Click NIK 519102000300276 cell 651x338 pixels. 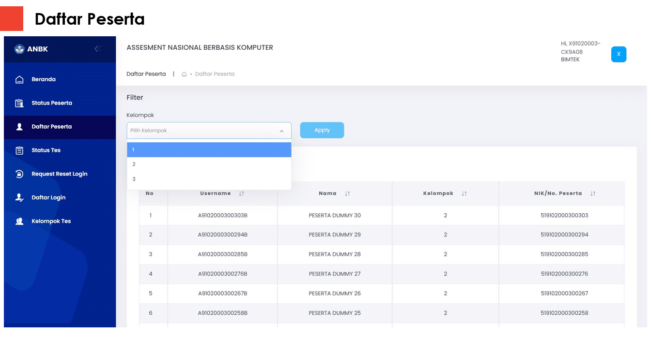point(562,274)
